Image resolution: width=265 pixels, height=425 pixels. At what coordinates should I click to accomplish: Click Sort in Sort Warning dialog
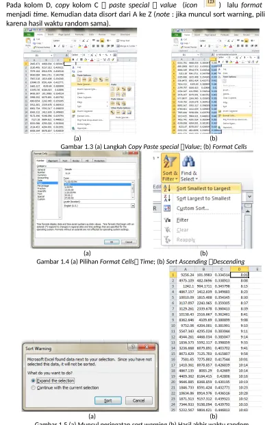coord(108,400)
